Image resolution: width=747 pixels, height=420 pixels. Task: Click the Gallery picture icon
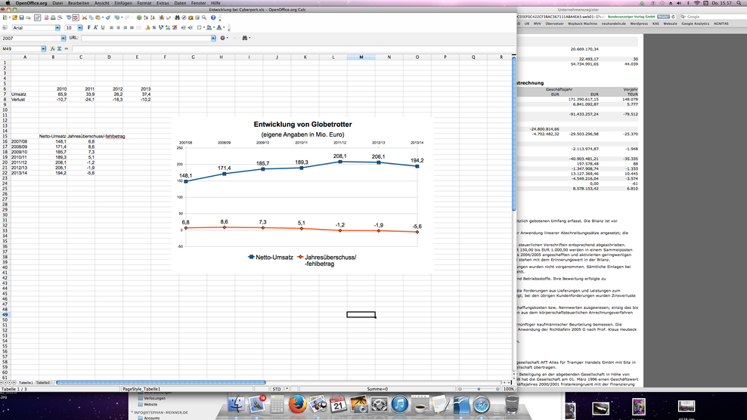pyautogui.click(x=191, y=17)
